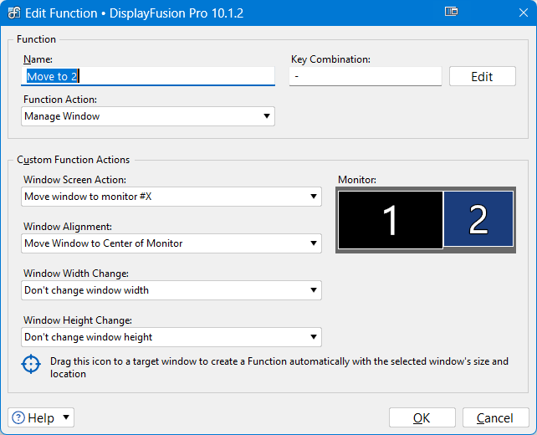Image resolution: width=537 pixels, height=435 pixels.
Task: Open the Function Action dropdown
Action: (148, 116)
